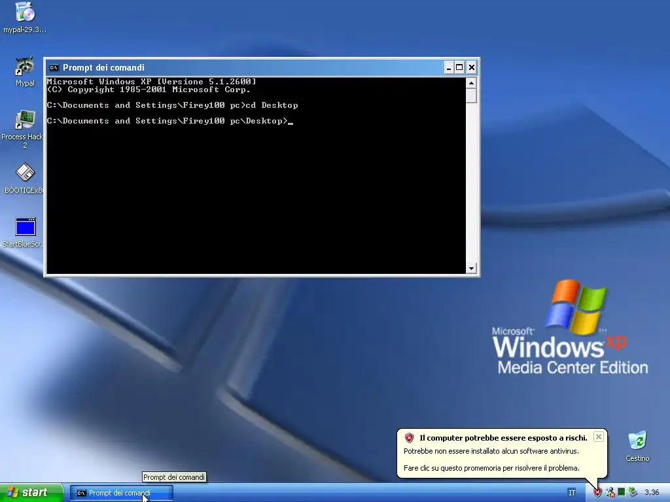Click the console scrollbar up arrow
This screenshot has height=502, width=670.
tap(471, 83)
